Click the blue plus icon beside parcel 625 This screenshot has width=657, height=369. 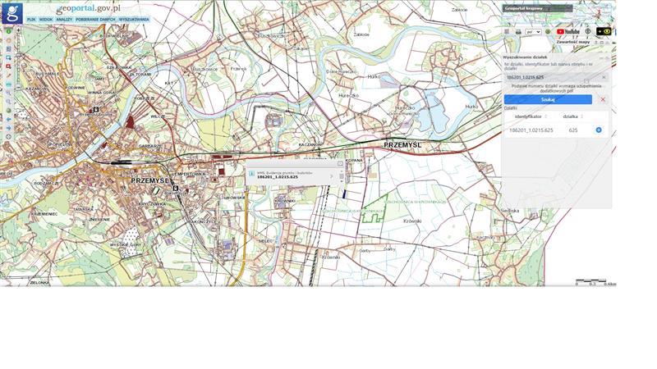point(599,130)
